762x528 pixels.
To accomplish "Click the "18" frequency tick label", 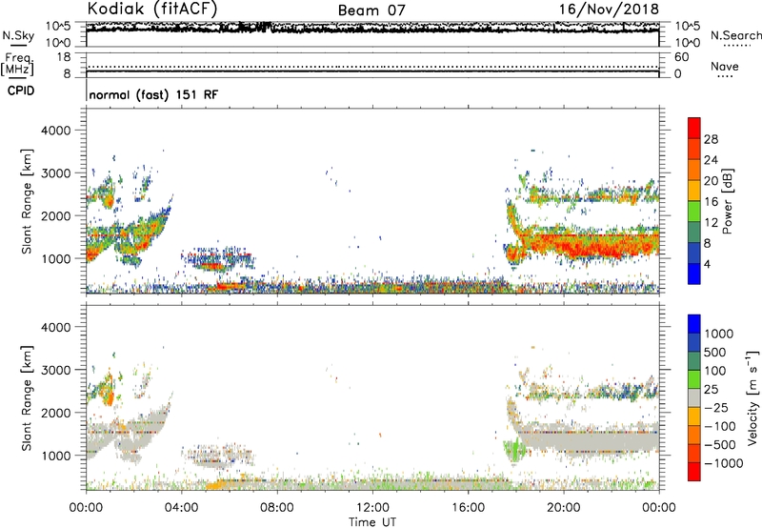I will 64,57.
